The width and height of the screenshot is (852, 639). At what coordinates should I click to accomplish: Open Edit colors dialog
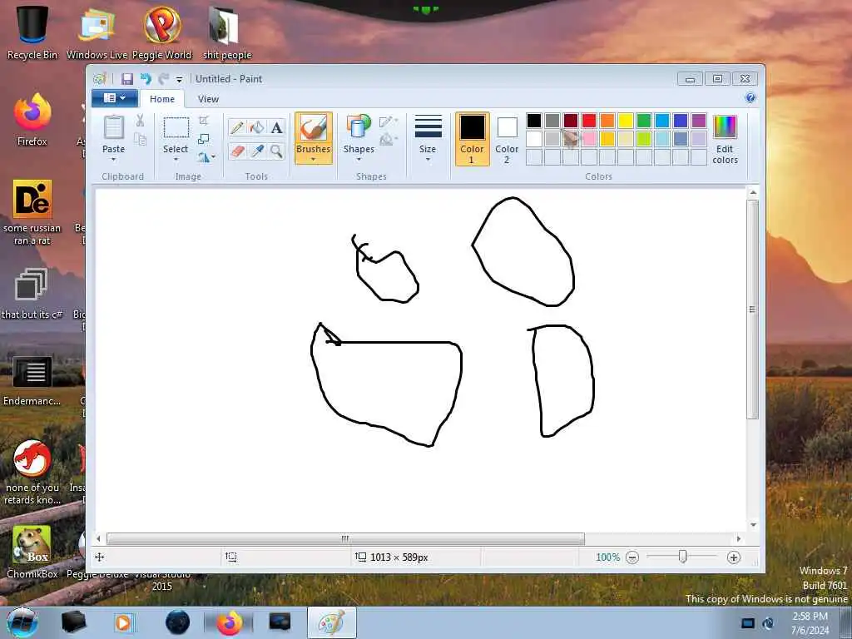725,139
